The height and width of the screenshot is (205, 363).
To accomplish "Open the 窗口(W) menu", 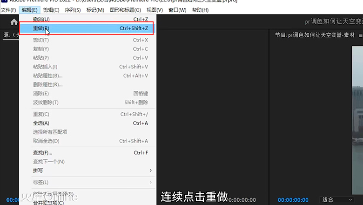I will pyautogui.click(x=177, y=10).
